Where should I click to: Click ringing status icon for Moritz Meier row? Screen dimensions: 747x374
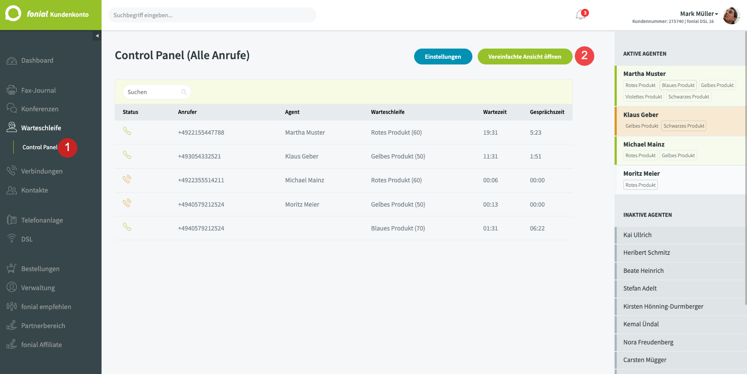[127, 203]
